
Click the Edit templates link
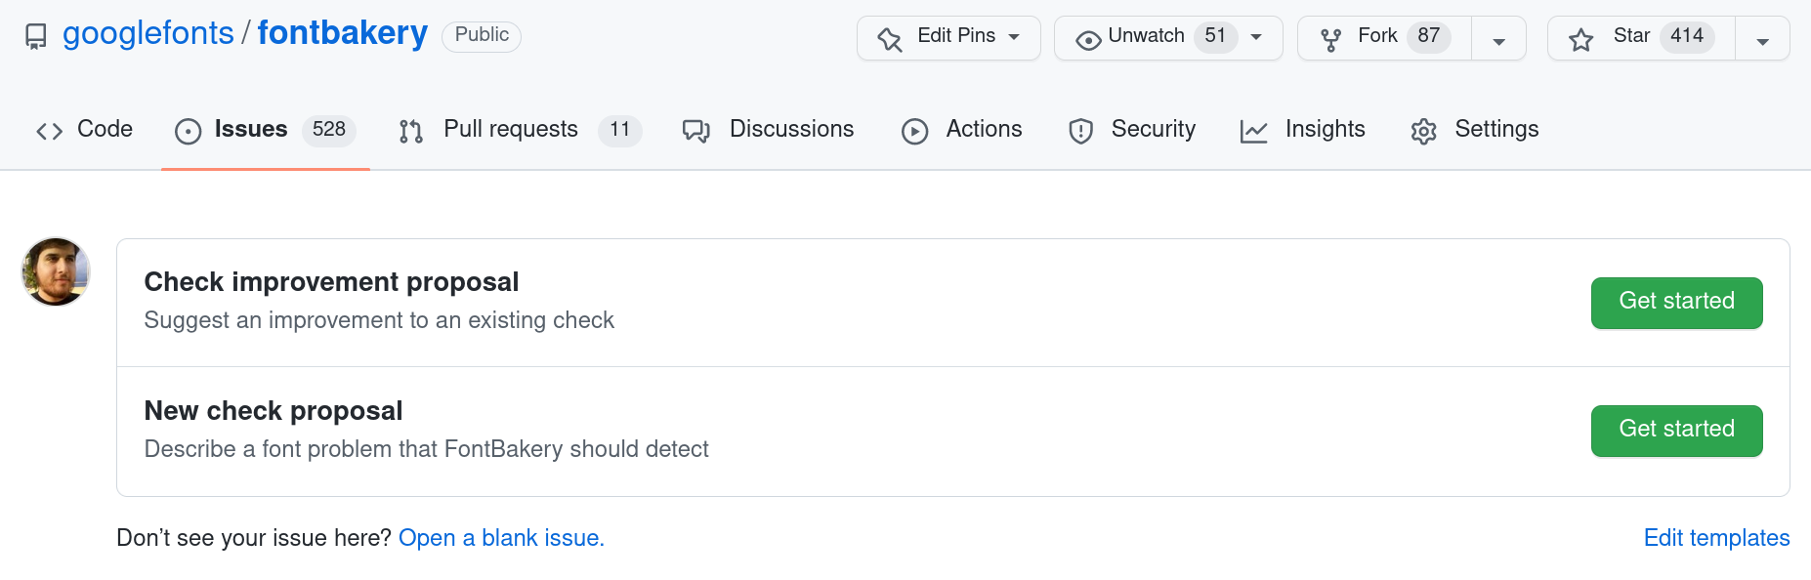pos(1716,538)
